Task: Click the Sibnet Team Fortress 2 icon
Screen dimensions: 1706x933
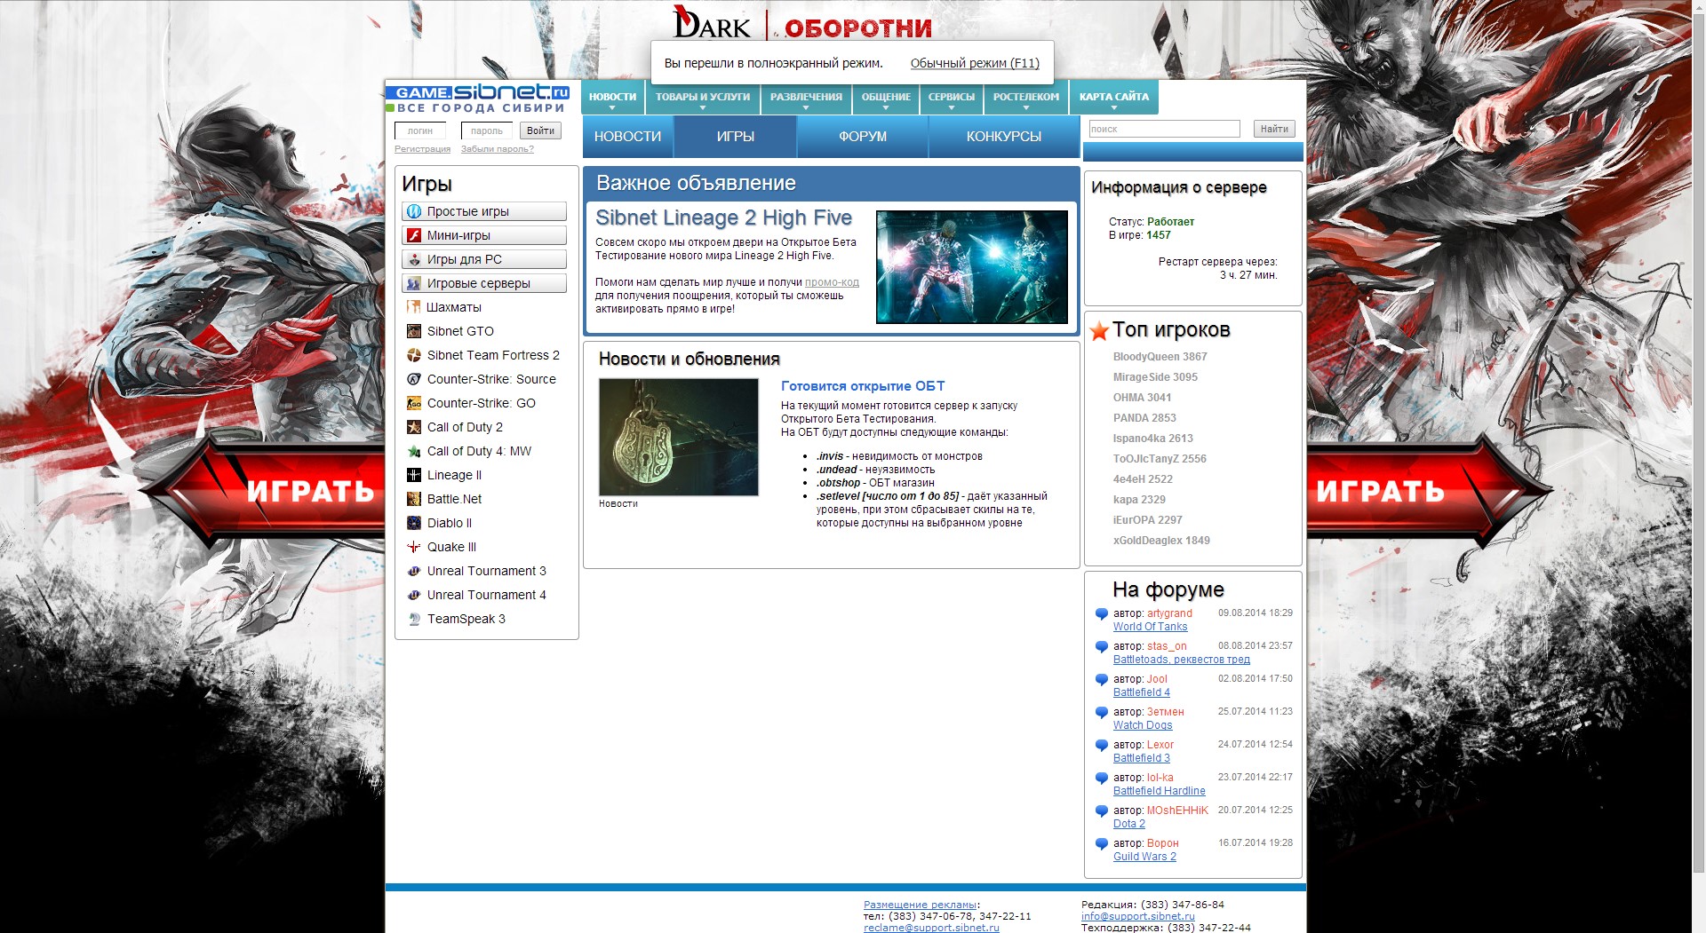Action: click(x=413, y=355)
